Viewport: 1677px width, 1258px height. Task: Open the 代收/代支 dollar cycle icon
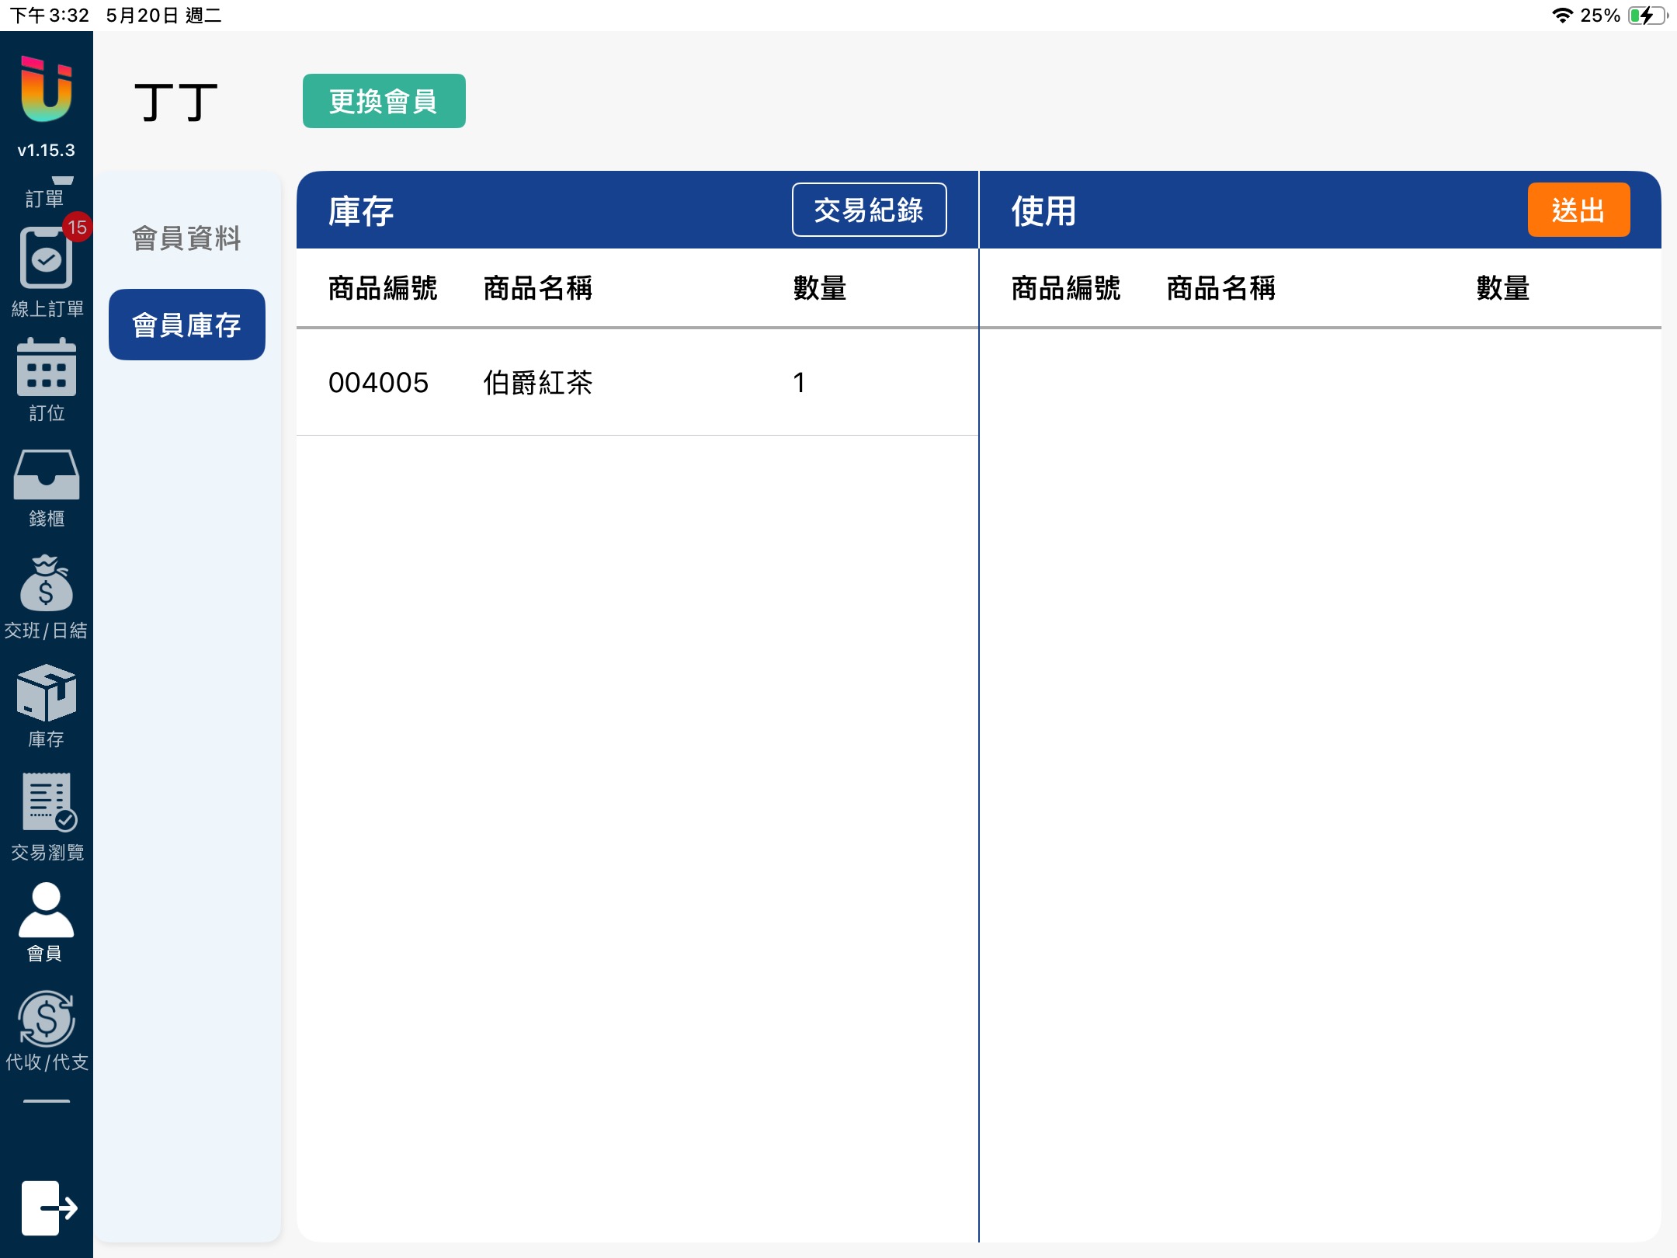(46, 1019)
